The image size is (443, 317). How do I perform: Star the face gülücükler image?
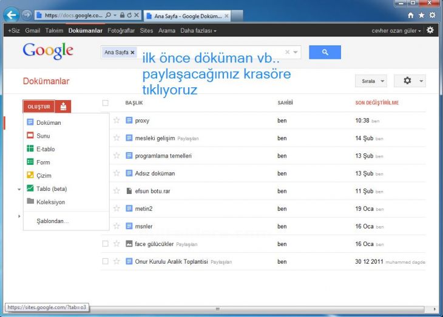click(117, 244)
